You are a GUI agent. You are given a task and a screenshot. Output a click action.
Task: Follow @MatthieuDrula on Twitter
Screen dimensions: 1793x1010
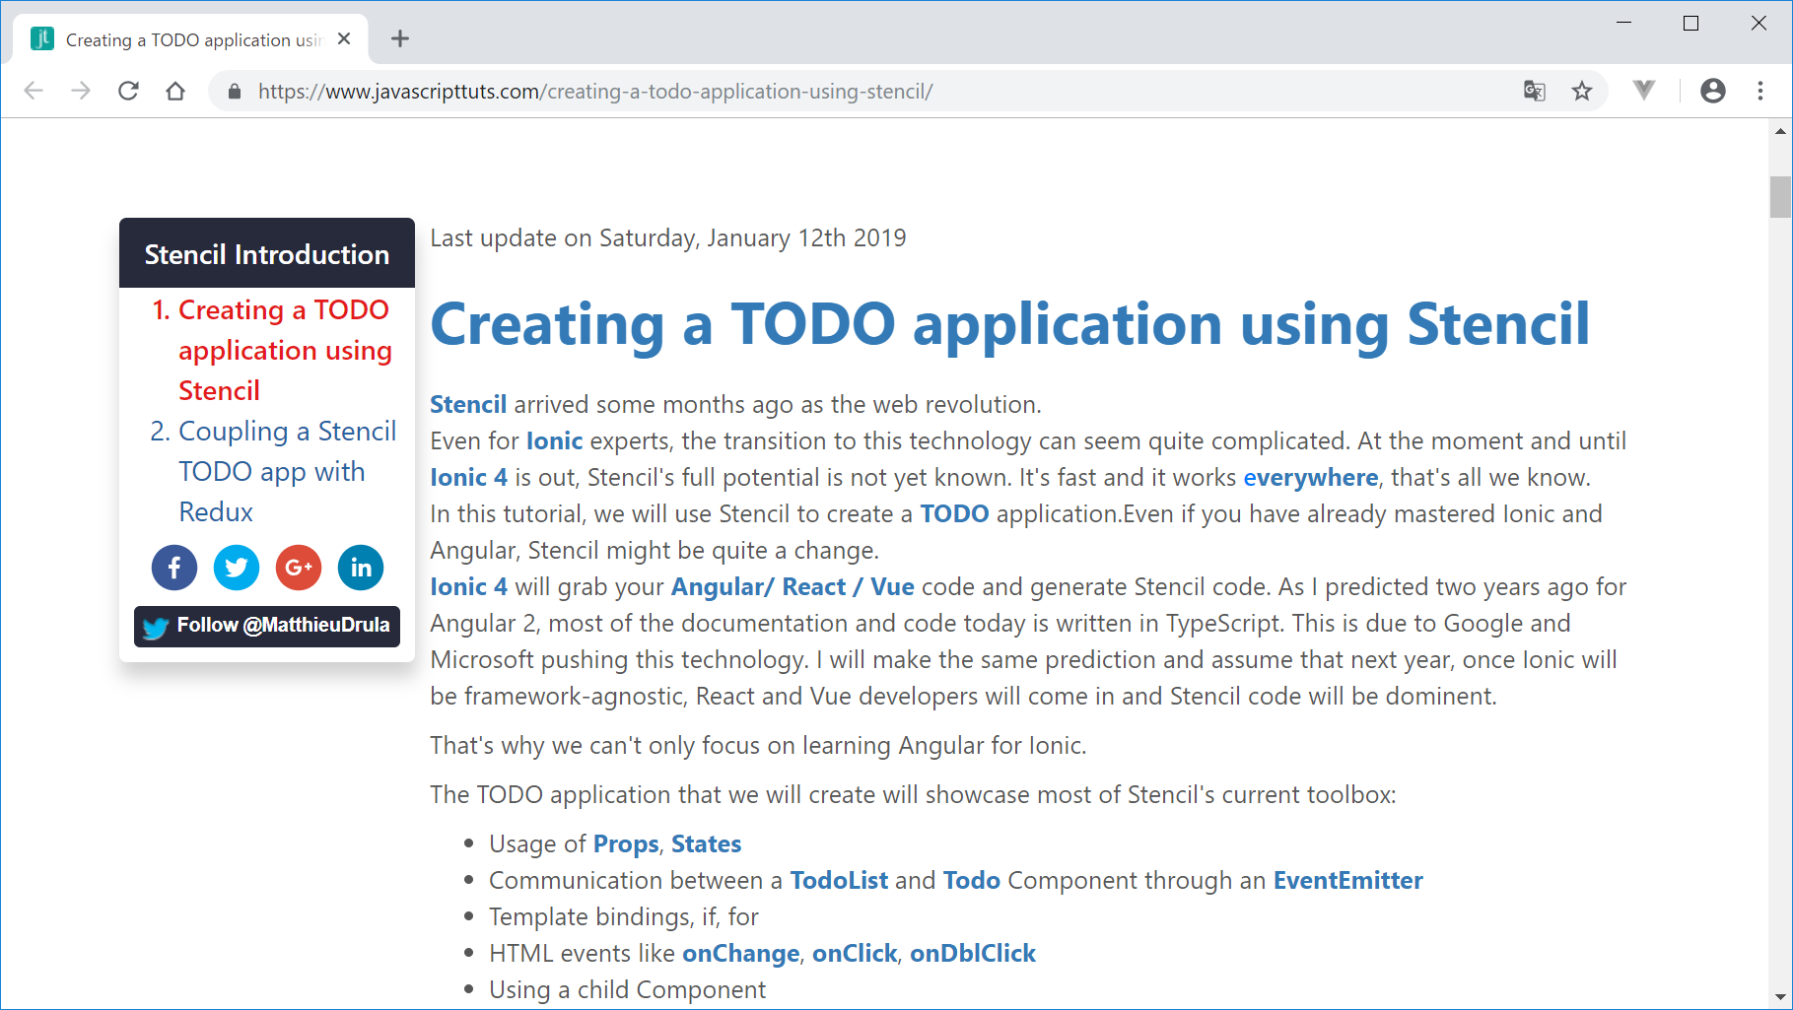(x=267, y=627)
